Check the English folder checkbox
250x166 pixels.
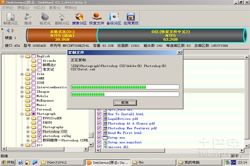pos(33,56)
